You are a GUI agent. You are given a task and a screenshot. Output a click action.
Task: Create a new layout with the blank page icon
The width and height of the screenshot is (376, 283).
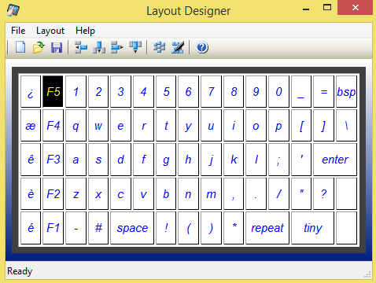coord(20,47)
